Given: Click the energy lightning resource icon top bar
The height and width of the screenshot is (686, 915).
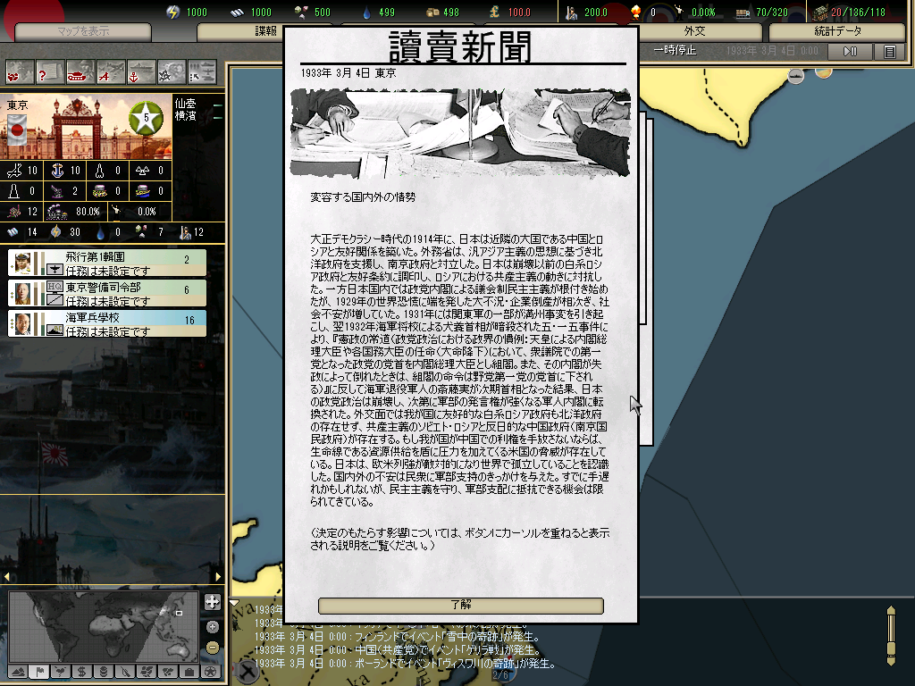Looking at the screenshot, I should pos(172,12).
